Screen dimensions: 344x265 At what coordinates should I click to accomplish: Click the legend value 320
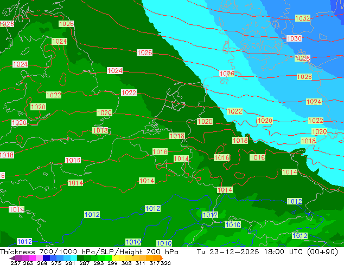point(165,263)
